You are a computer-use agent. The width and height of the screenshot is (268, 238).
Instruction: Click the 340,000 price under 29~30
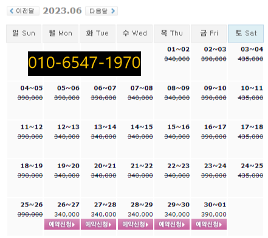click(177, 214)
